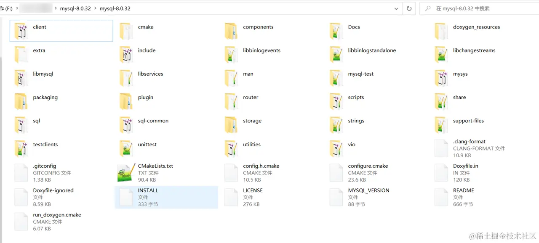Click the "support-files" folder name
539x243 pixels.
click(x=468, y=121)
